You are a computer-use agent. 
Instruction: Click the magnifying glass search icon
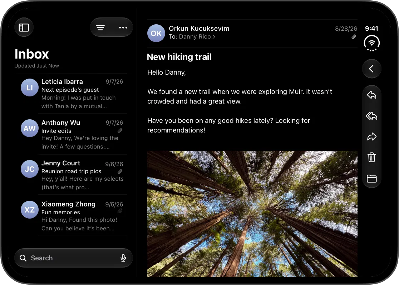[x=23, y=258]
